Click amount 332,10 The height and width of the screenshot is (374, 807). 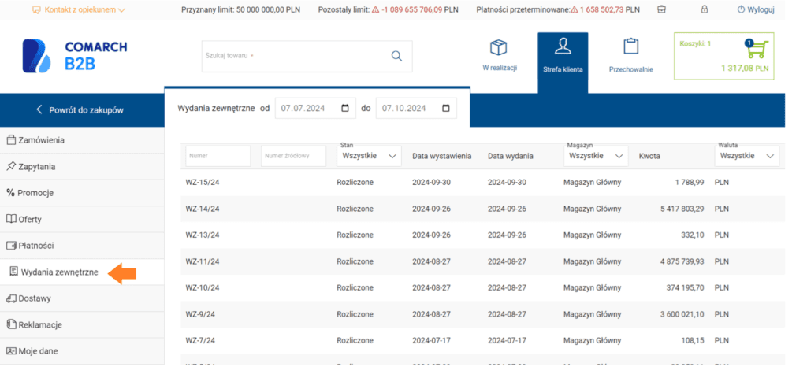694,235
